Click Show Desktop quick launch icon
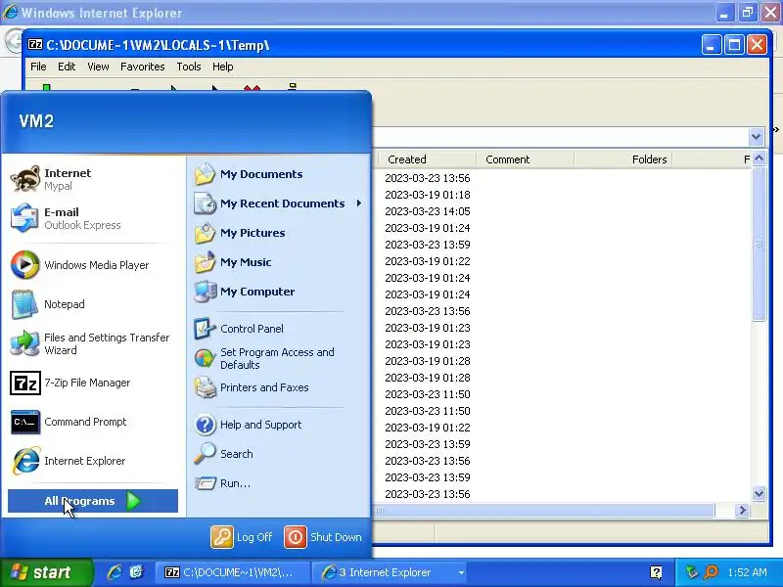This screenshot has width=783, height=587. (136, 572)
